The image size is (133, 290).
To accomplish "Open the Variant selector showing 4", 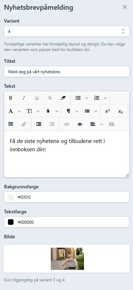I will (x=67, y=31).
